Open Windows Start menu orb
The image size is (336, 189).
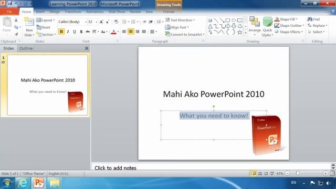tap(7, 183)
